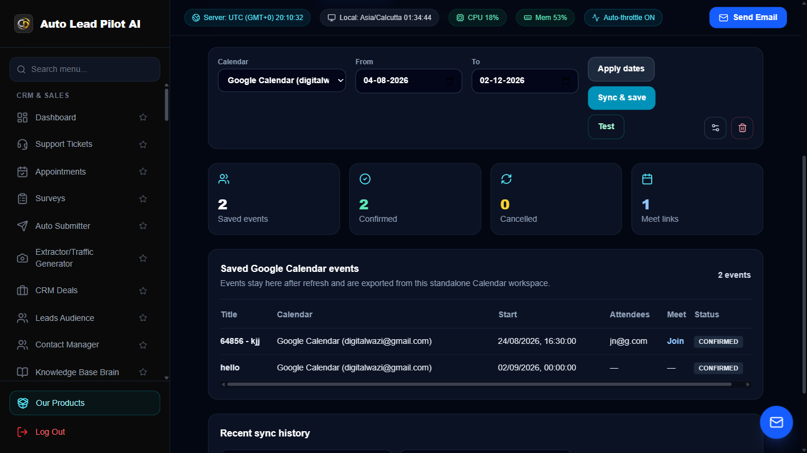Click the Sync & save button

pyautogui.click(x=621, y=98)
